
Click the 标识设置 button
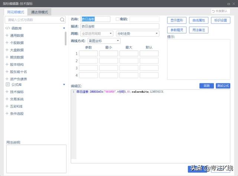click(221, 21)
